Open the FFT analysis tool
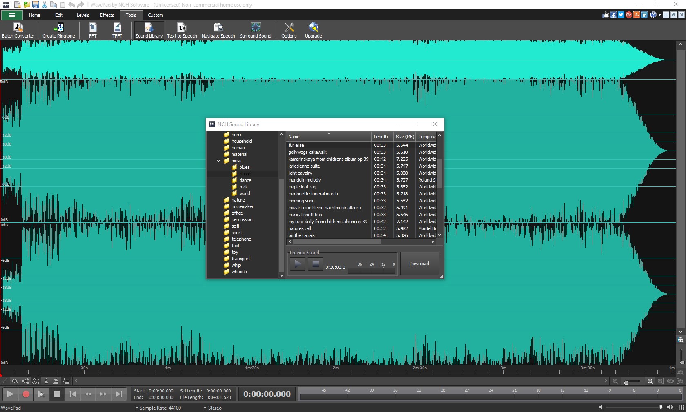Viewport: 686px width, 412px height. click(x=93, y=30)
